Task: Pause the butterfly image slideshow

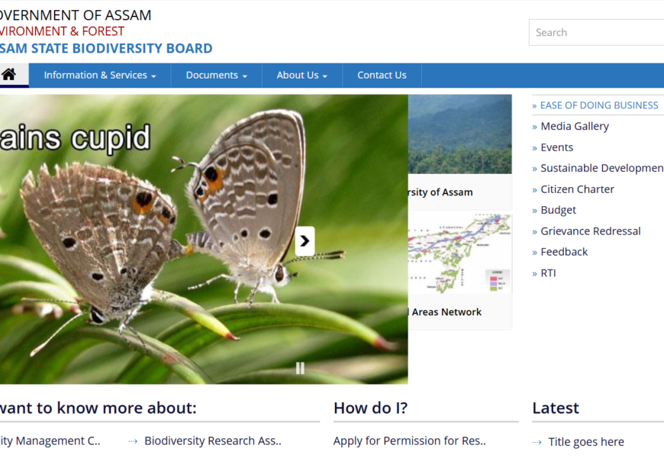Action: [x=300, y=368]
